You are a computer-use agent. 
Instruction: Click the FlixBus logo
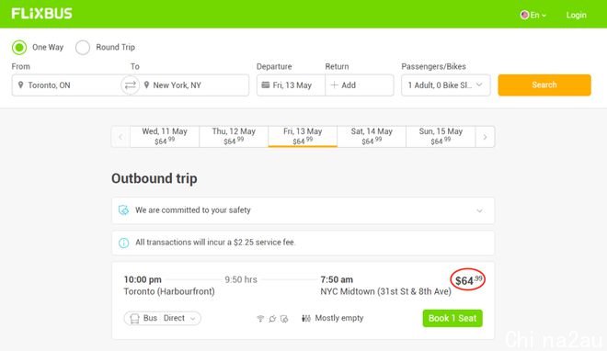coord(41,14)
